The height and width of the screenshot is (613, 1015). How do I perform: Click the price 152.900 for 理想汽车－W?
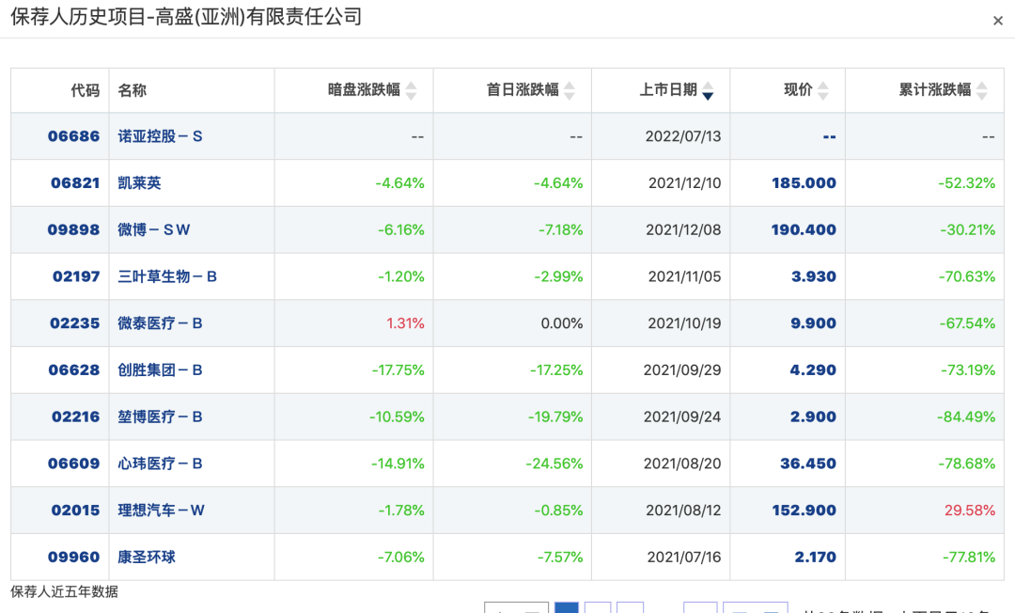click(x=804, y=511)
